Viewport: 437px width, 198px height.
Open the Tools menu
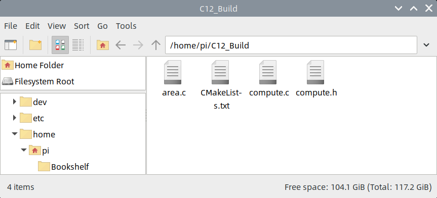(x=126, y=26)
